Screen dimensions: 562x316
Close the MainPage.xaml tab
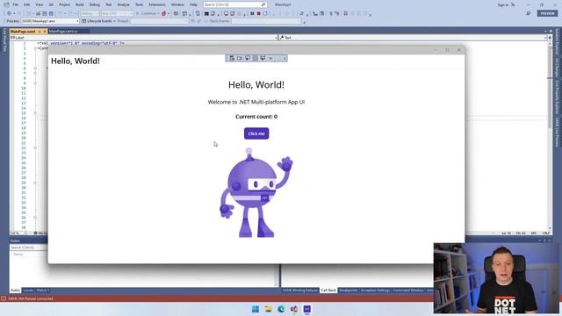click(x=45, y=32)
